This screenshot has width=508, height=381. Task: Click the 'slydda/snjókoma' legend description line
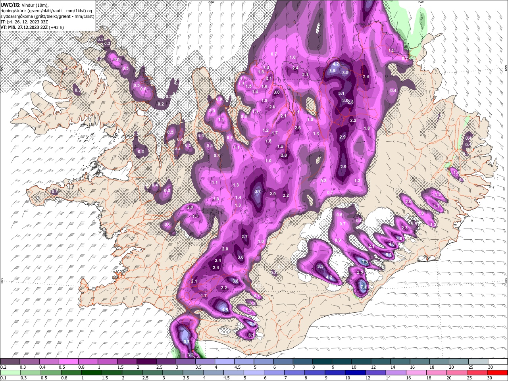click(47, 16)
